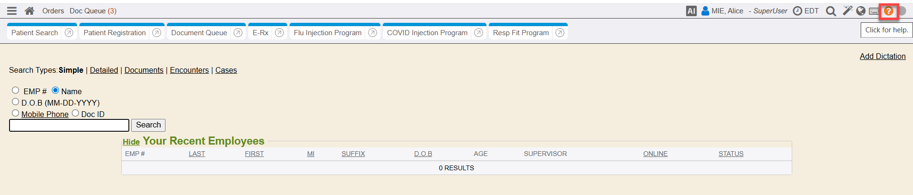Hide the Your Recent Employees section
The width and height of the screenshot is (913, 195).
tap(131, 142)
